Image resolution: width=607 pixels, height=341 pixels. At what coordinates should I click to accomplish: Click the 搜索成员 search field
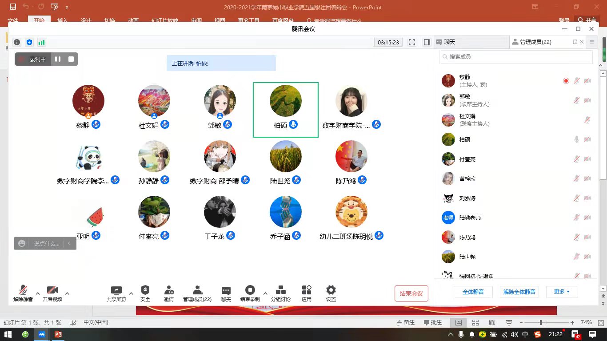click(x=515, y=57)
